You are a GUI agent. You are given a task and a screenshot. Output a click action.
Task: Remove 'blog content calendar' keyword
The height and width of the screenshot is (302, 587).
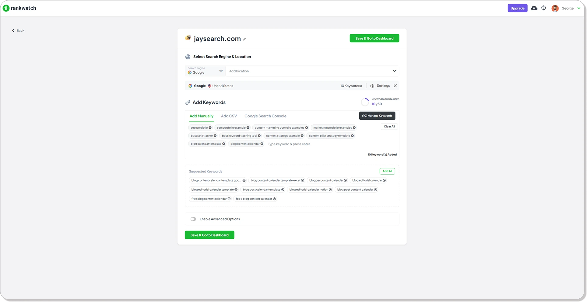(x=262, y=144)
